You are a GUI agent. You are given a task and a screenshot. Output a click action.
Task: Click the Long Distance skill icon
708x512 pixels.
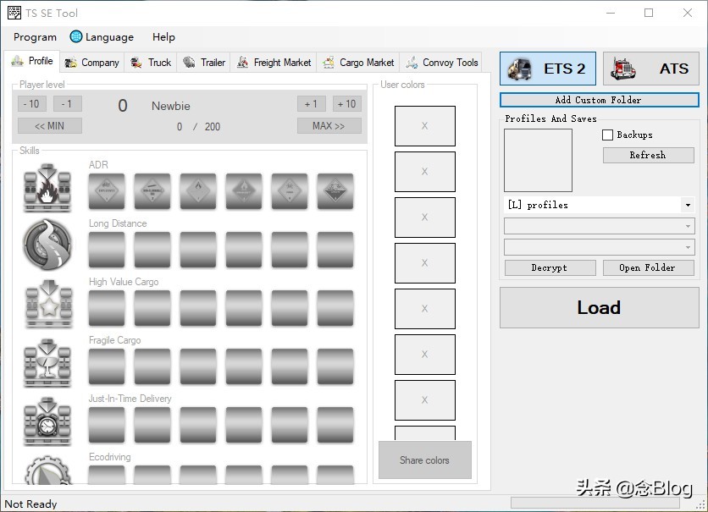(47, 245)
